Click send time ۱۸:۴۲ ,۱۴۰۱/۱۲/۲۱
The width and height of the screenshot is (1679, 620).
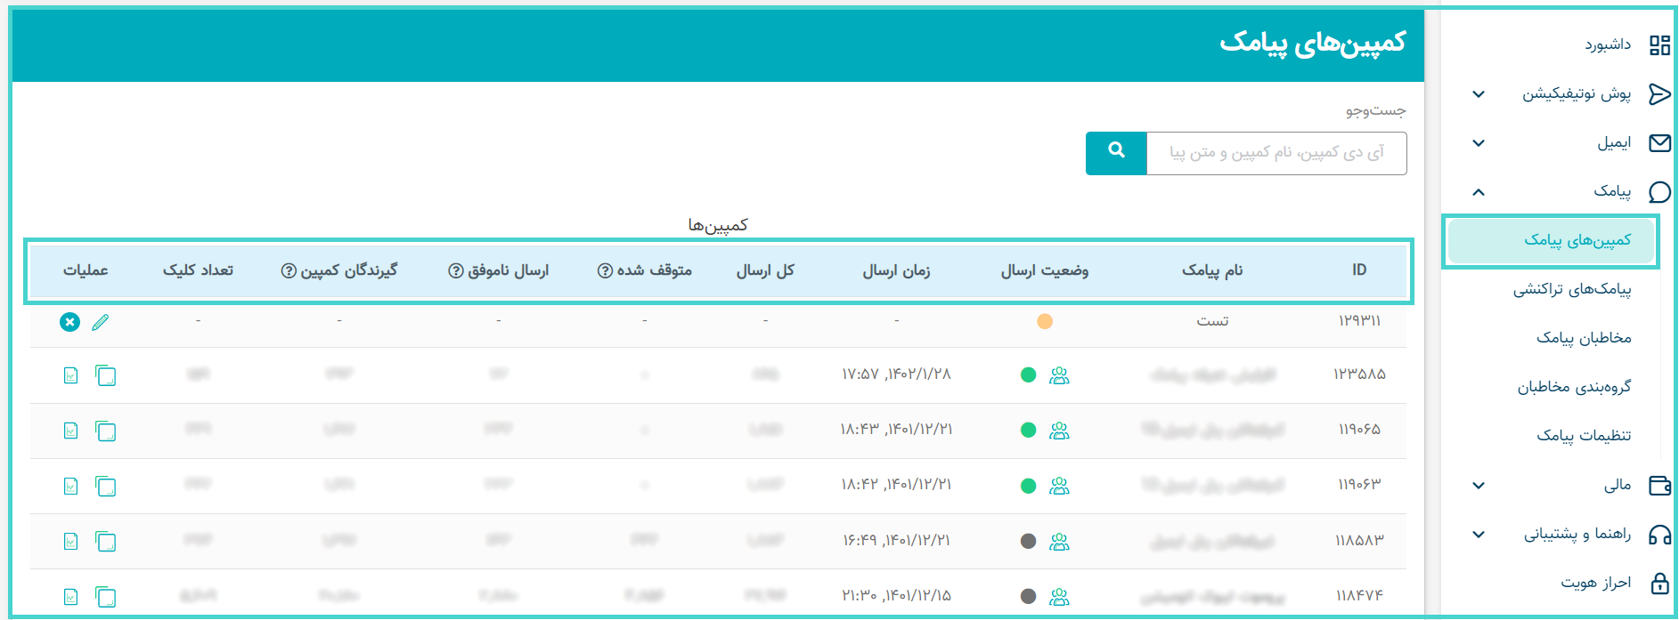896,485
